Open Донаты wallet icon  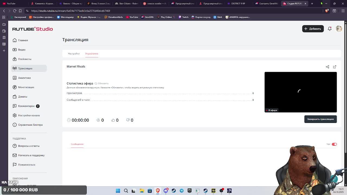[x=15, y=97]
